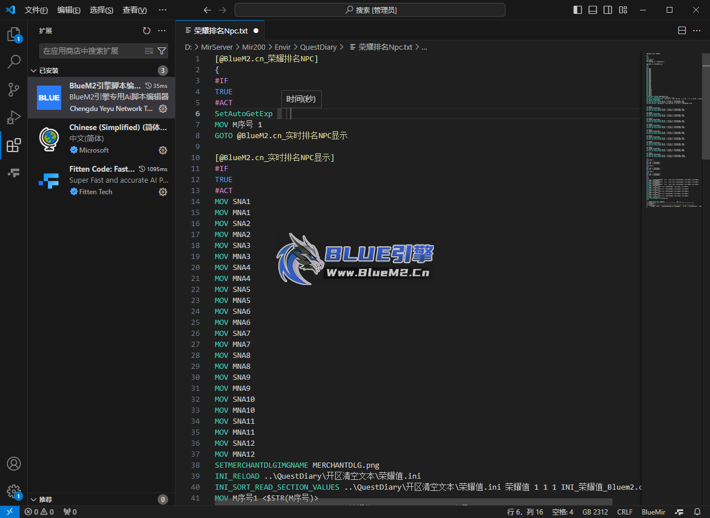Open the Explorer view in activity bar

click(x=14, y=35)
